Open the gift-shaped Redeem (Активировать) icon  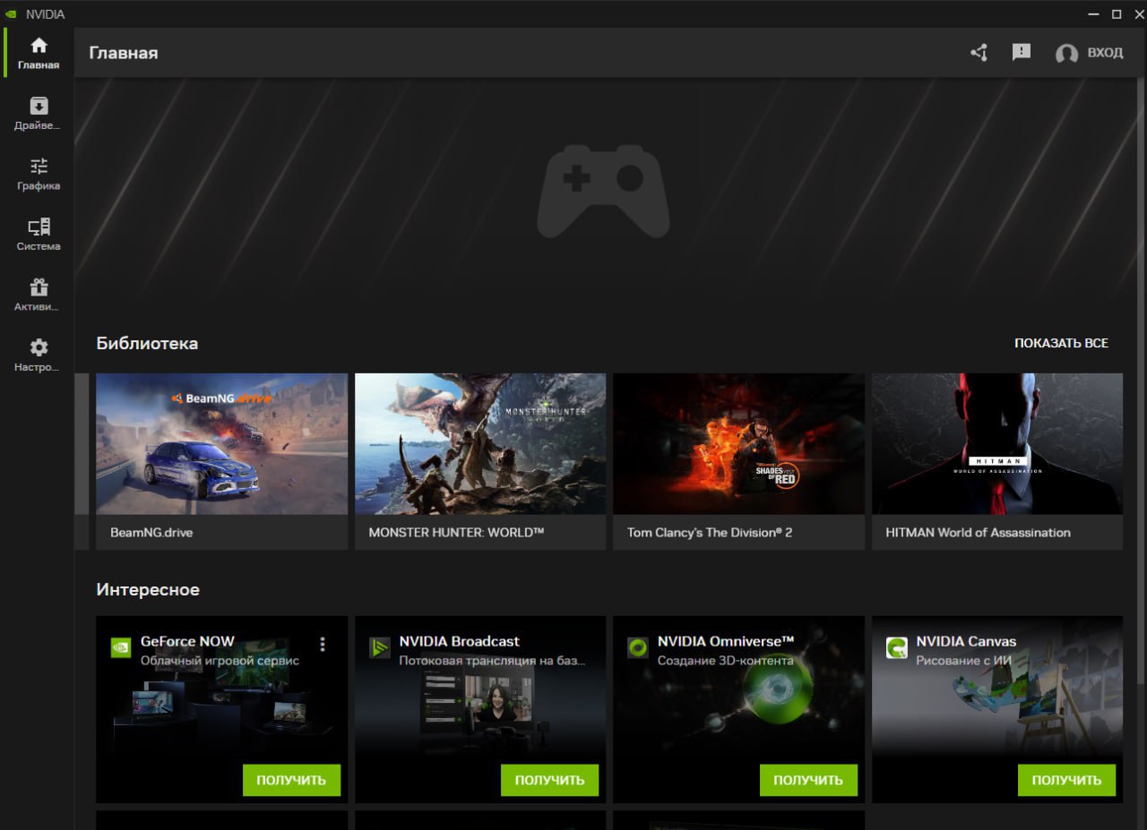(39, 287)
